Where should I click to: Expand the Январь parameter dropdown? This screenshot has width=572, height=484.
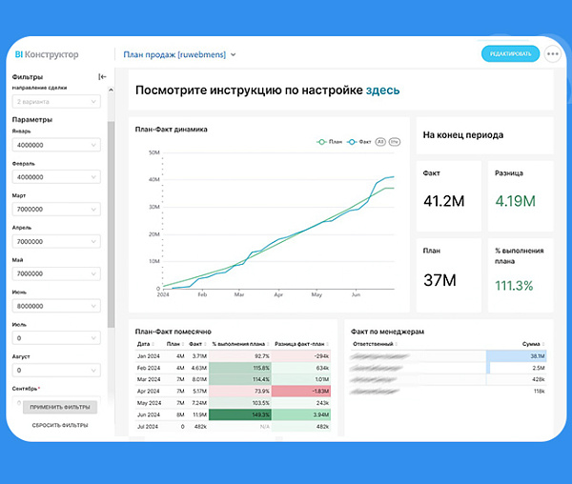click(x=56, y=145)
